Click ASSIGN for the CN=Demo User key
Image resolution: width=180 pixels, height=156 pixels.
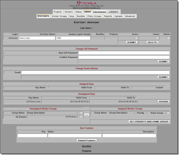coord(163,101)
